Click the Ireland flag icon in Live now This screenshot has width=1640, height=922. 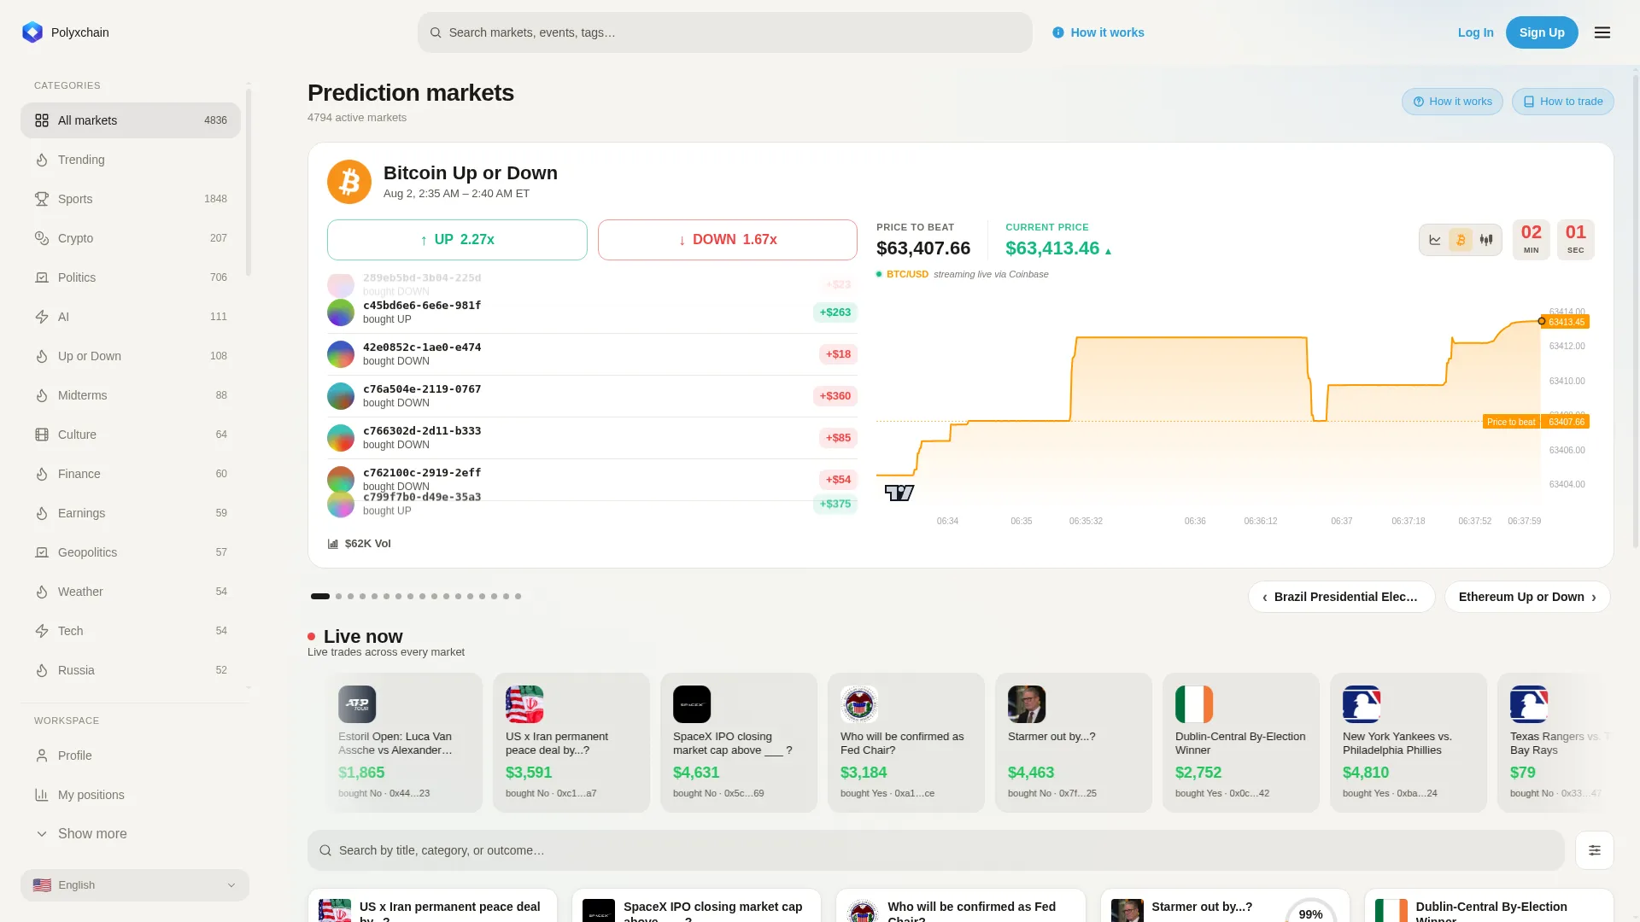(x=1194, y=704)
